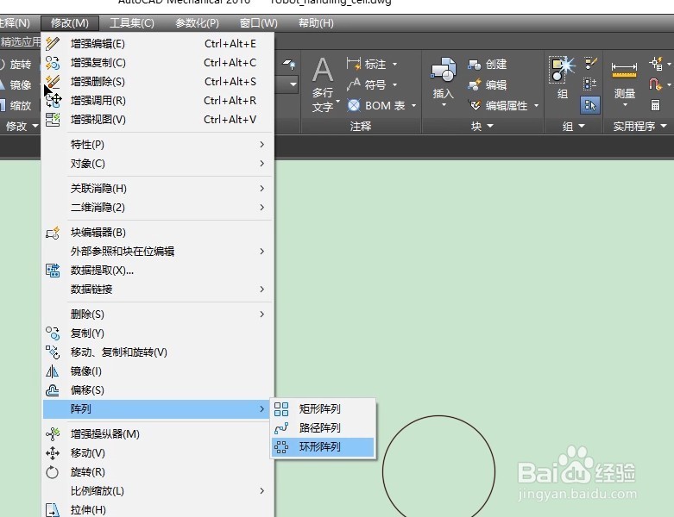Click the 复制(Y) copy icon
Screen dimensions: 674x517
(53, 333)
